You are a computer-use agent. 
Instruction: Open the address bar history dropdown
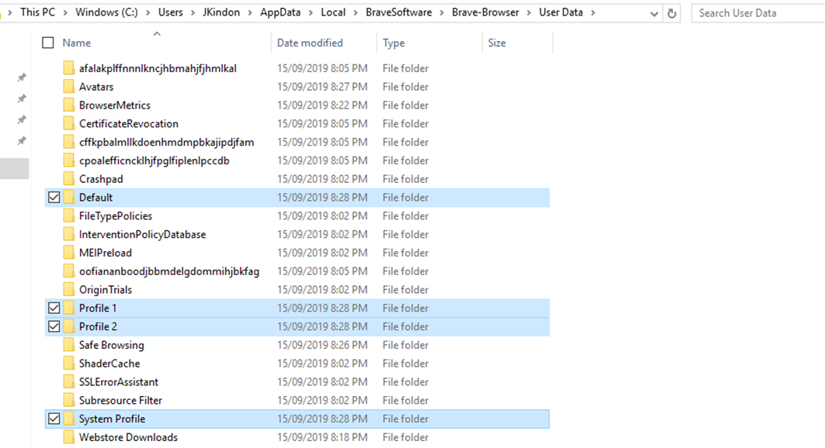point(654,14)
